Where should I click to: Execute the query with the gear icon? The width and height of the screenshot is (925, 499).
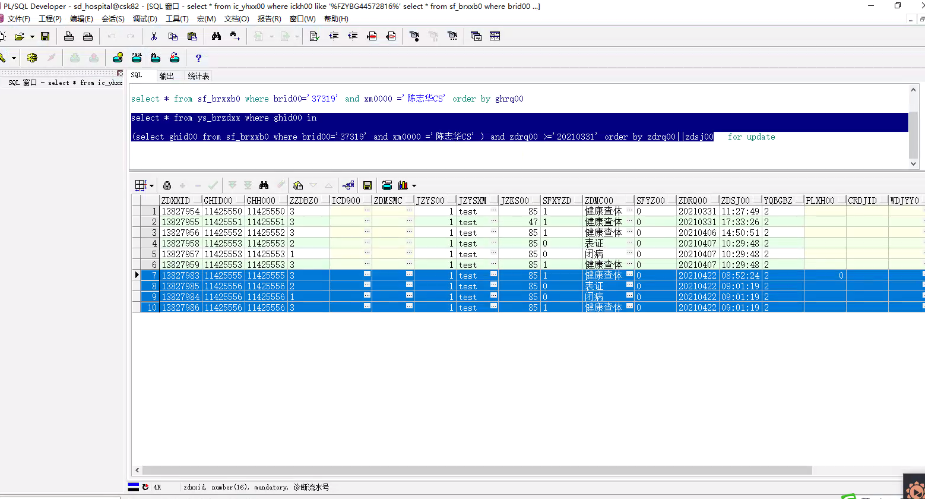32,58
